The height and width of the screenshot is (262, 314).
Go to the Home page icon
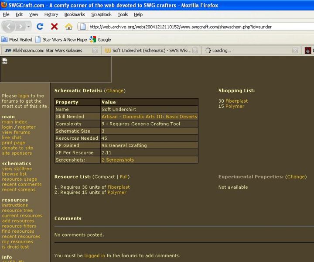coord(68,27)
